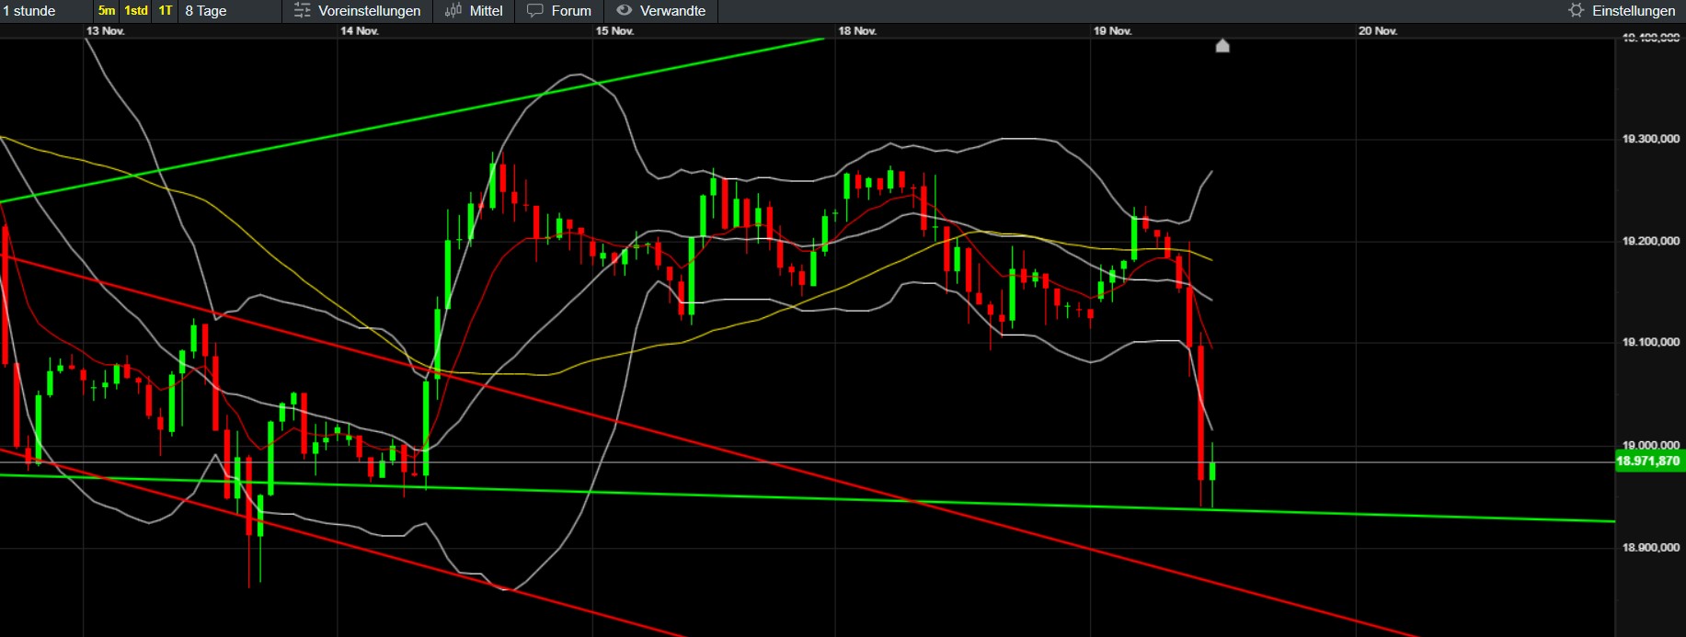Select the 1T timeframe button
The height and width of the screenshot is (637, 1686).
166,11
